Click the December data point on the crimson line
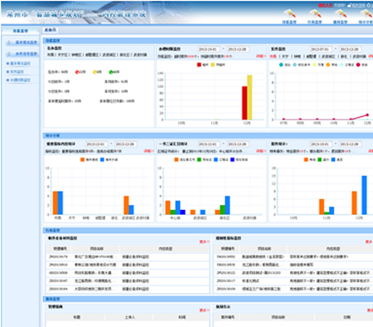Screen dimensions: 373x327 367,115
